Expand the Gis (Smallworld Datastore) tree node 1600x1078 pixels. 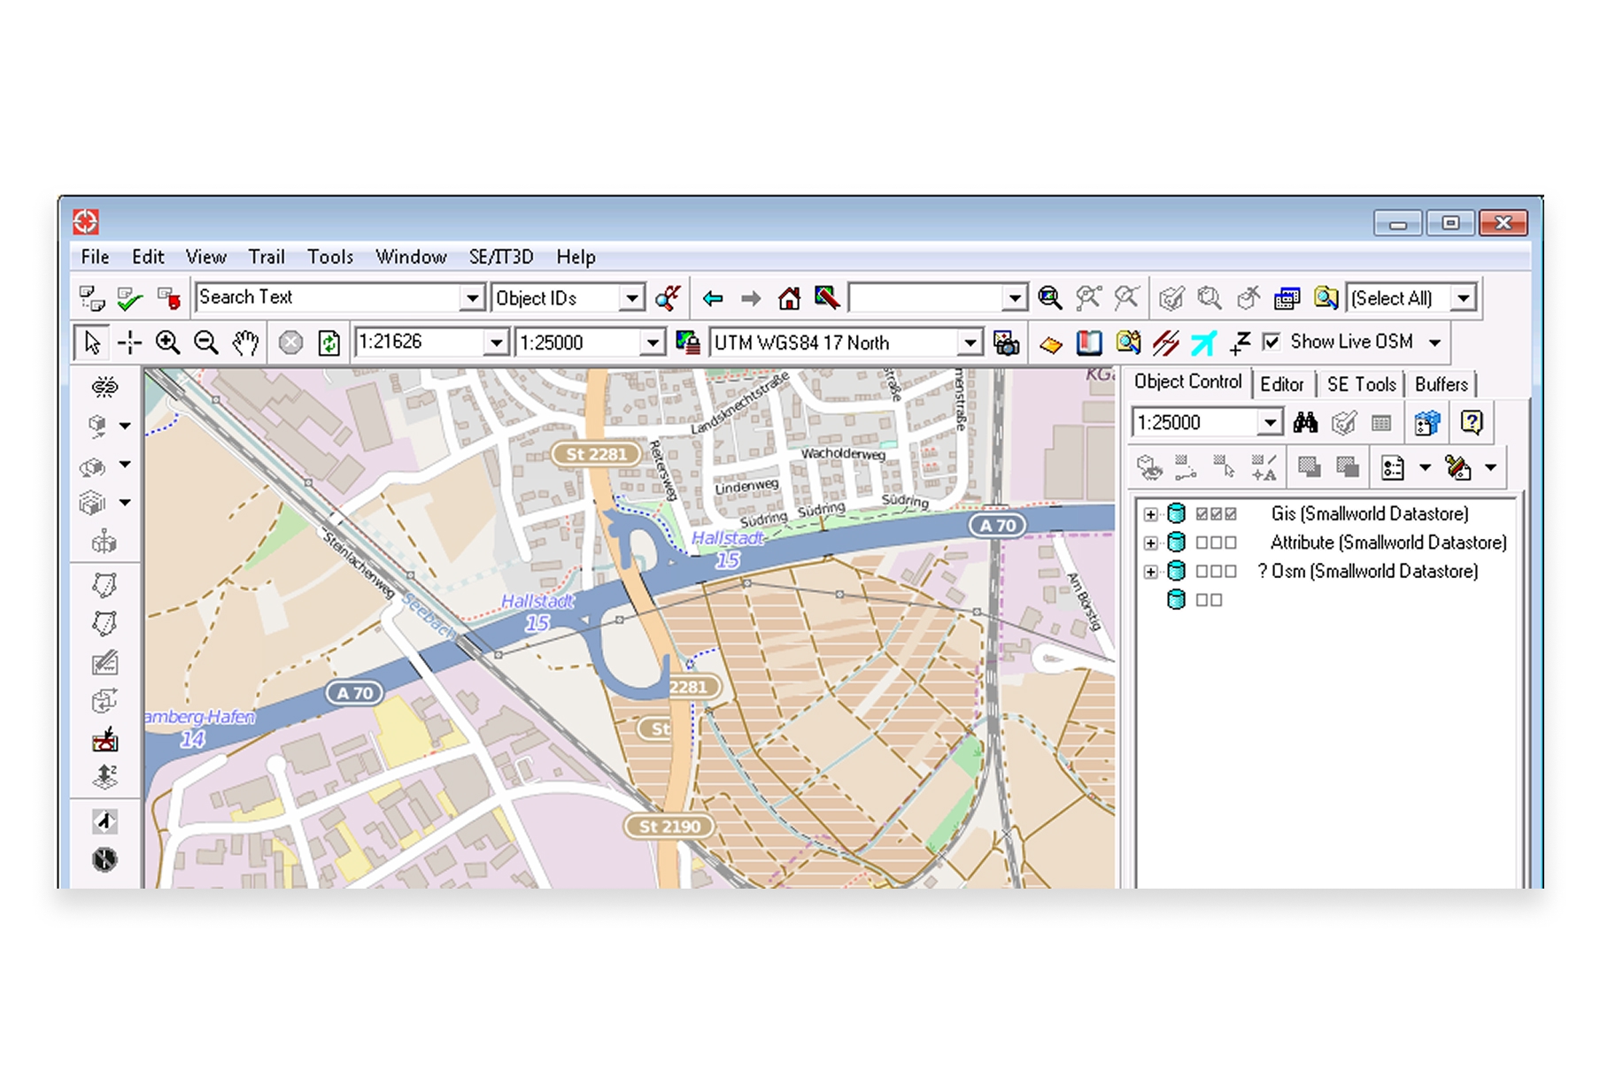(1150, 514)
